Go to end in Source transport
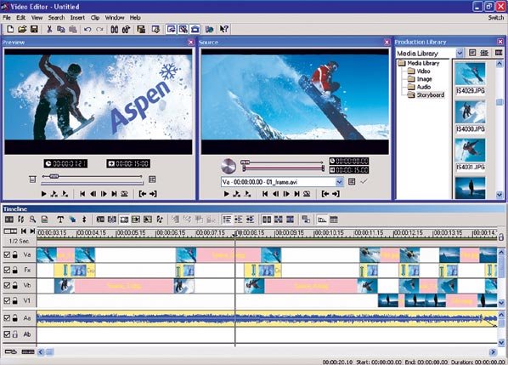This screenshot has height=365, width=508. 296,194
